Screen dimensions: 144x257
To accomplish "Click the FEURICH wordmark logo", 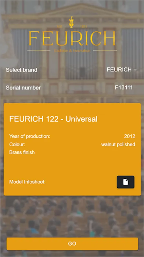I will (72, 38).
